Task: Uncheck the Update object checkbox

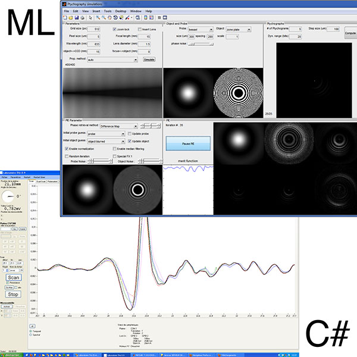Action: pyautogui.click(x=130, y=141)
